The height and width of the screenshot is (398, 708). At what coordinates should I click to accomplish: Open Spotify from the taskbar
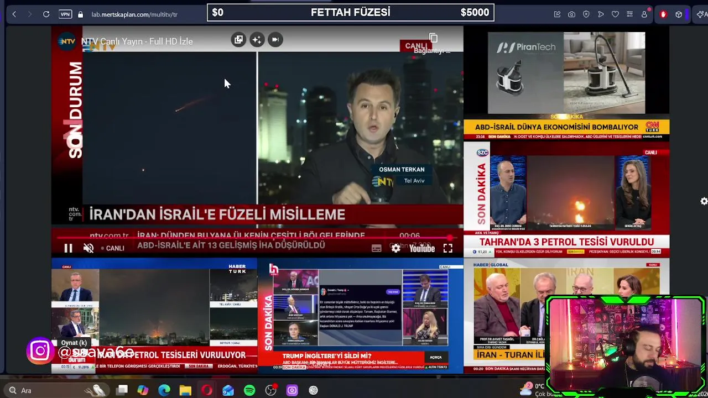(249, 390)
